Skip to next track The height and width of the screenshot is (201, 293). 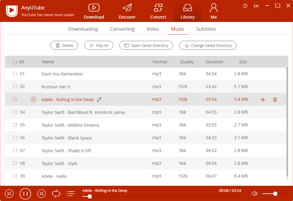42,194
